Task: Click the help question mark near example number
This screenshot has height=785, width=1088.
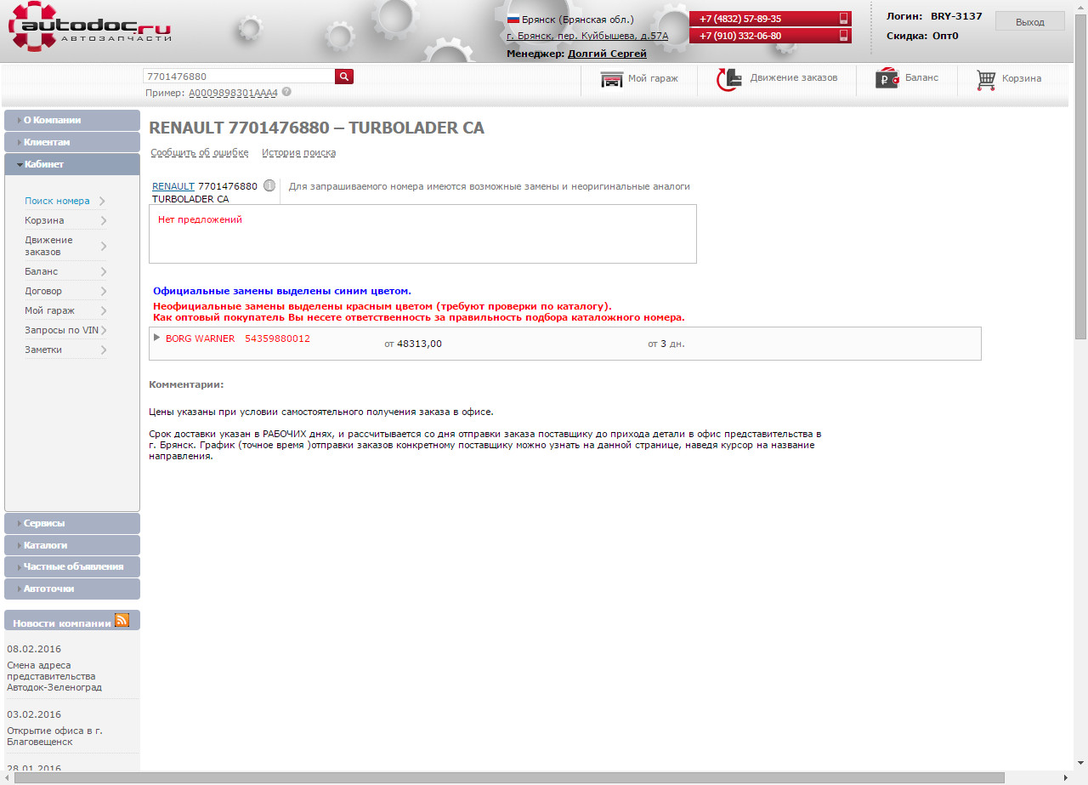Action: click(286, 92)
